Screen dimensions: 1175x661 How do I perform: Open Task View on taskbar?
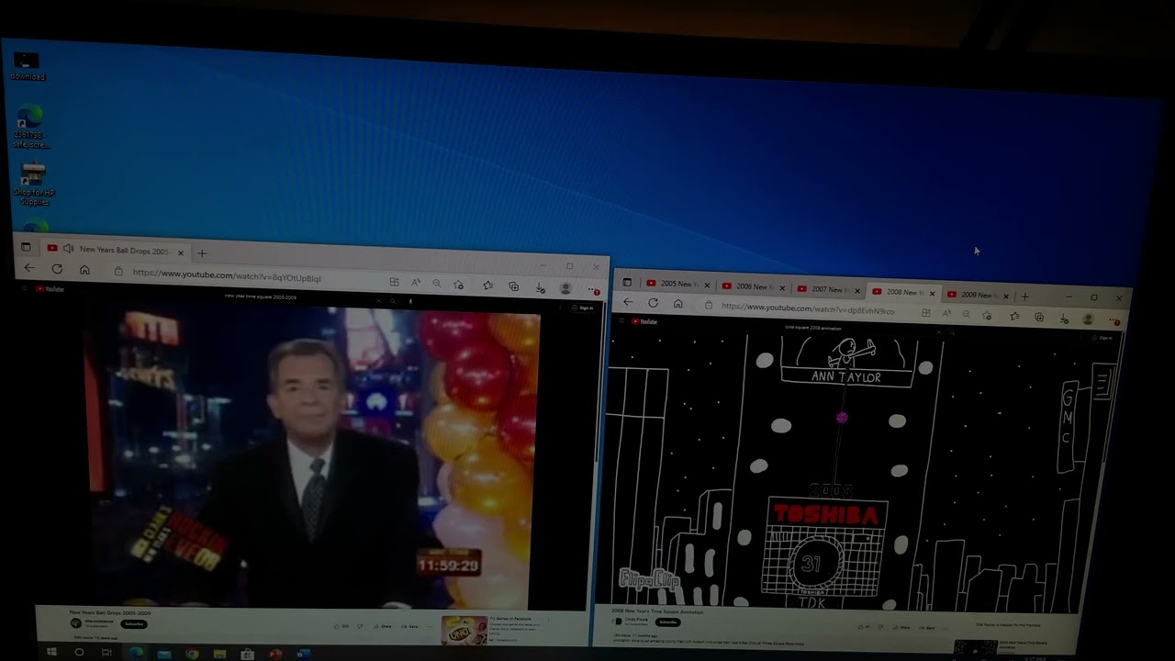tap(106, 653)
